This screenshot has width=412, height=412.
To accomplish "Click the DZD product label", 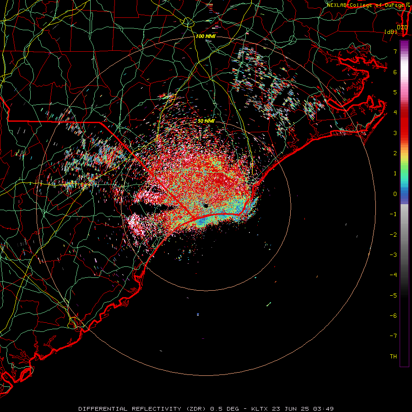I will pyautogui.click(x=402, y=27).
